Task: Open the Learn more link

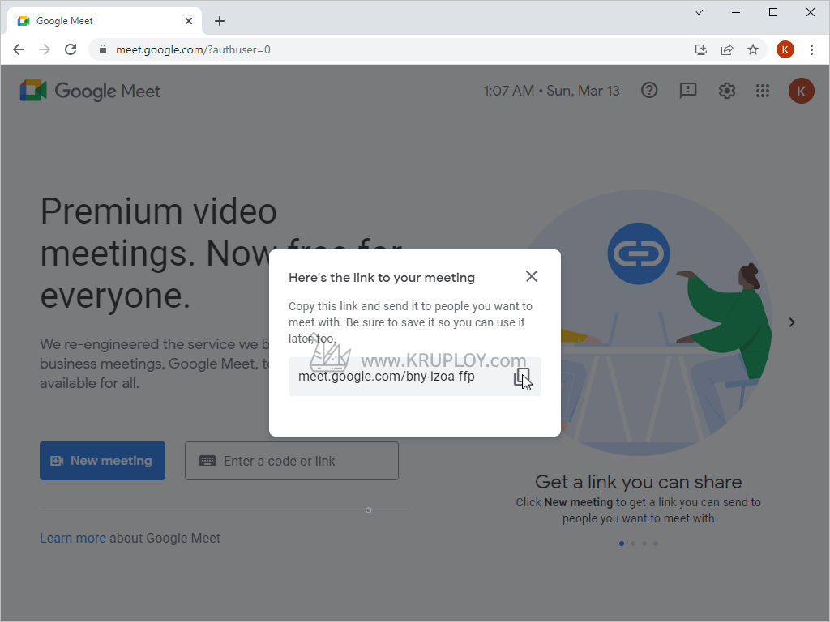Action: point(72,538)
